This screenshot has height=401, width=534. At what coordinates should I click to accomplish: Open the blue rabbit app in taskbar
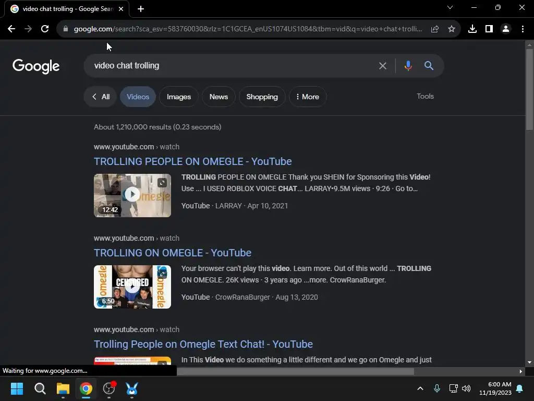pyautogui.click(x=132, y=388)
